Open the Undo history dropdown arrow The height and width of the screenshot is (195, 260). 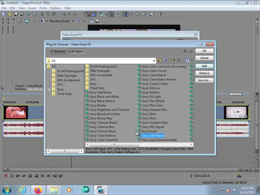tap(69, 14)
